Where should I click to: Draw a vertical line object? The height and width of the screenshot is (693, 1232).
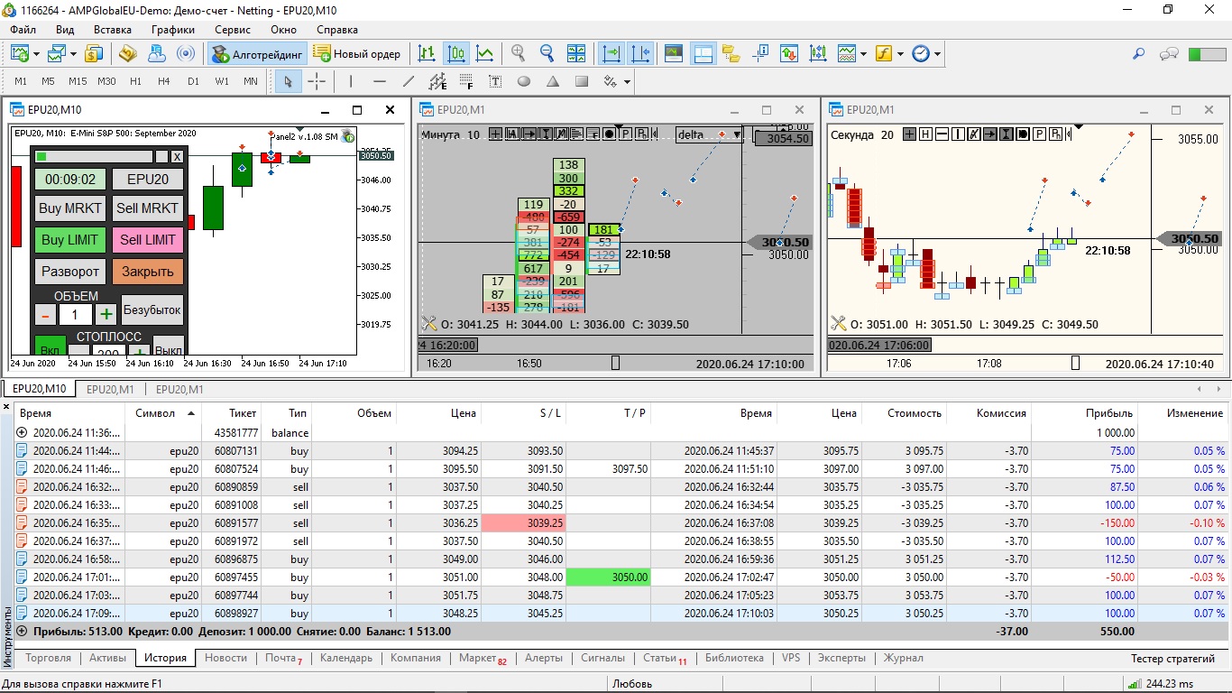351,81
